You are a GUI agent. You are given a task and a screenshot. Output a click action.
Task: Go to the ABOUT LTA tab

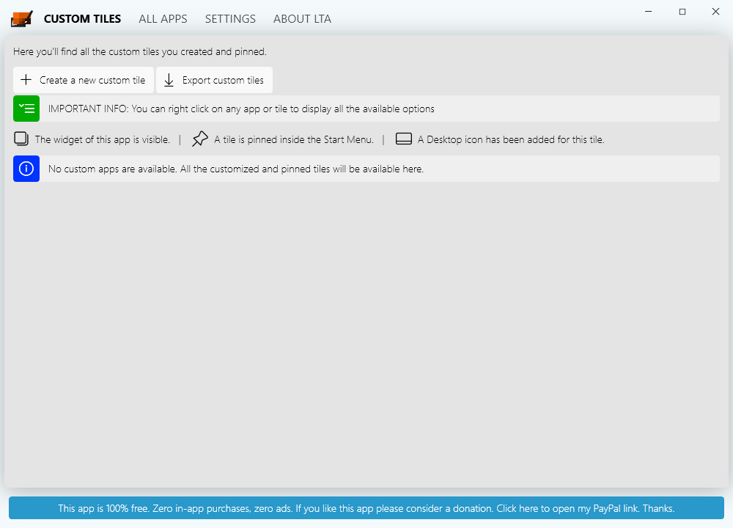pyautogui.click(x=302, y=19)
